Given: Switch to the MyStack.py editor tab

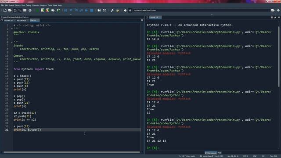Looking at the screenshot, I should 10,21.
